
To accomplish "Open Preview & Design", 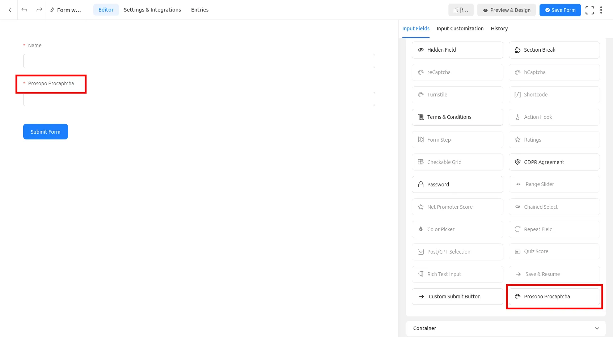I will pos(506,10).
